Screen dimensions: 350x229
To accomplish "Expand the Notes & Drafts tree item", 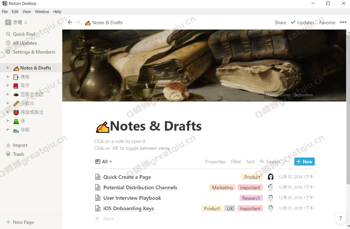I will (8, 68).
